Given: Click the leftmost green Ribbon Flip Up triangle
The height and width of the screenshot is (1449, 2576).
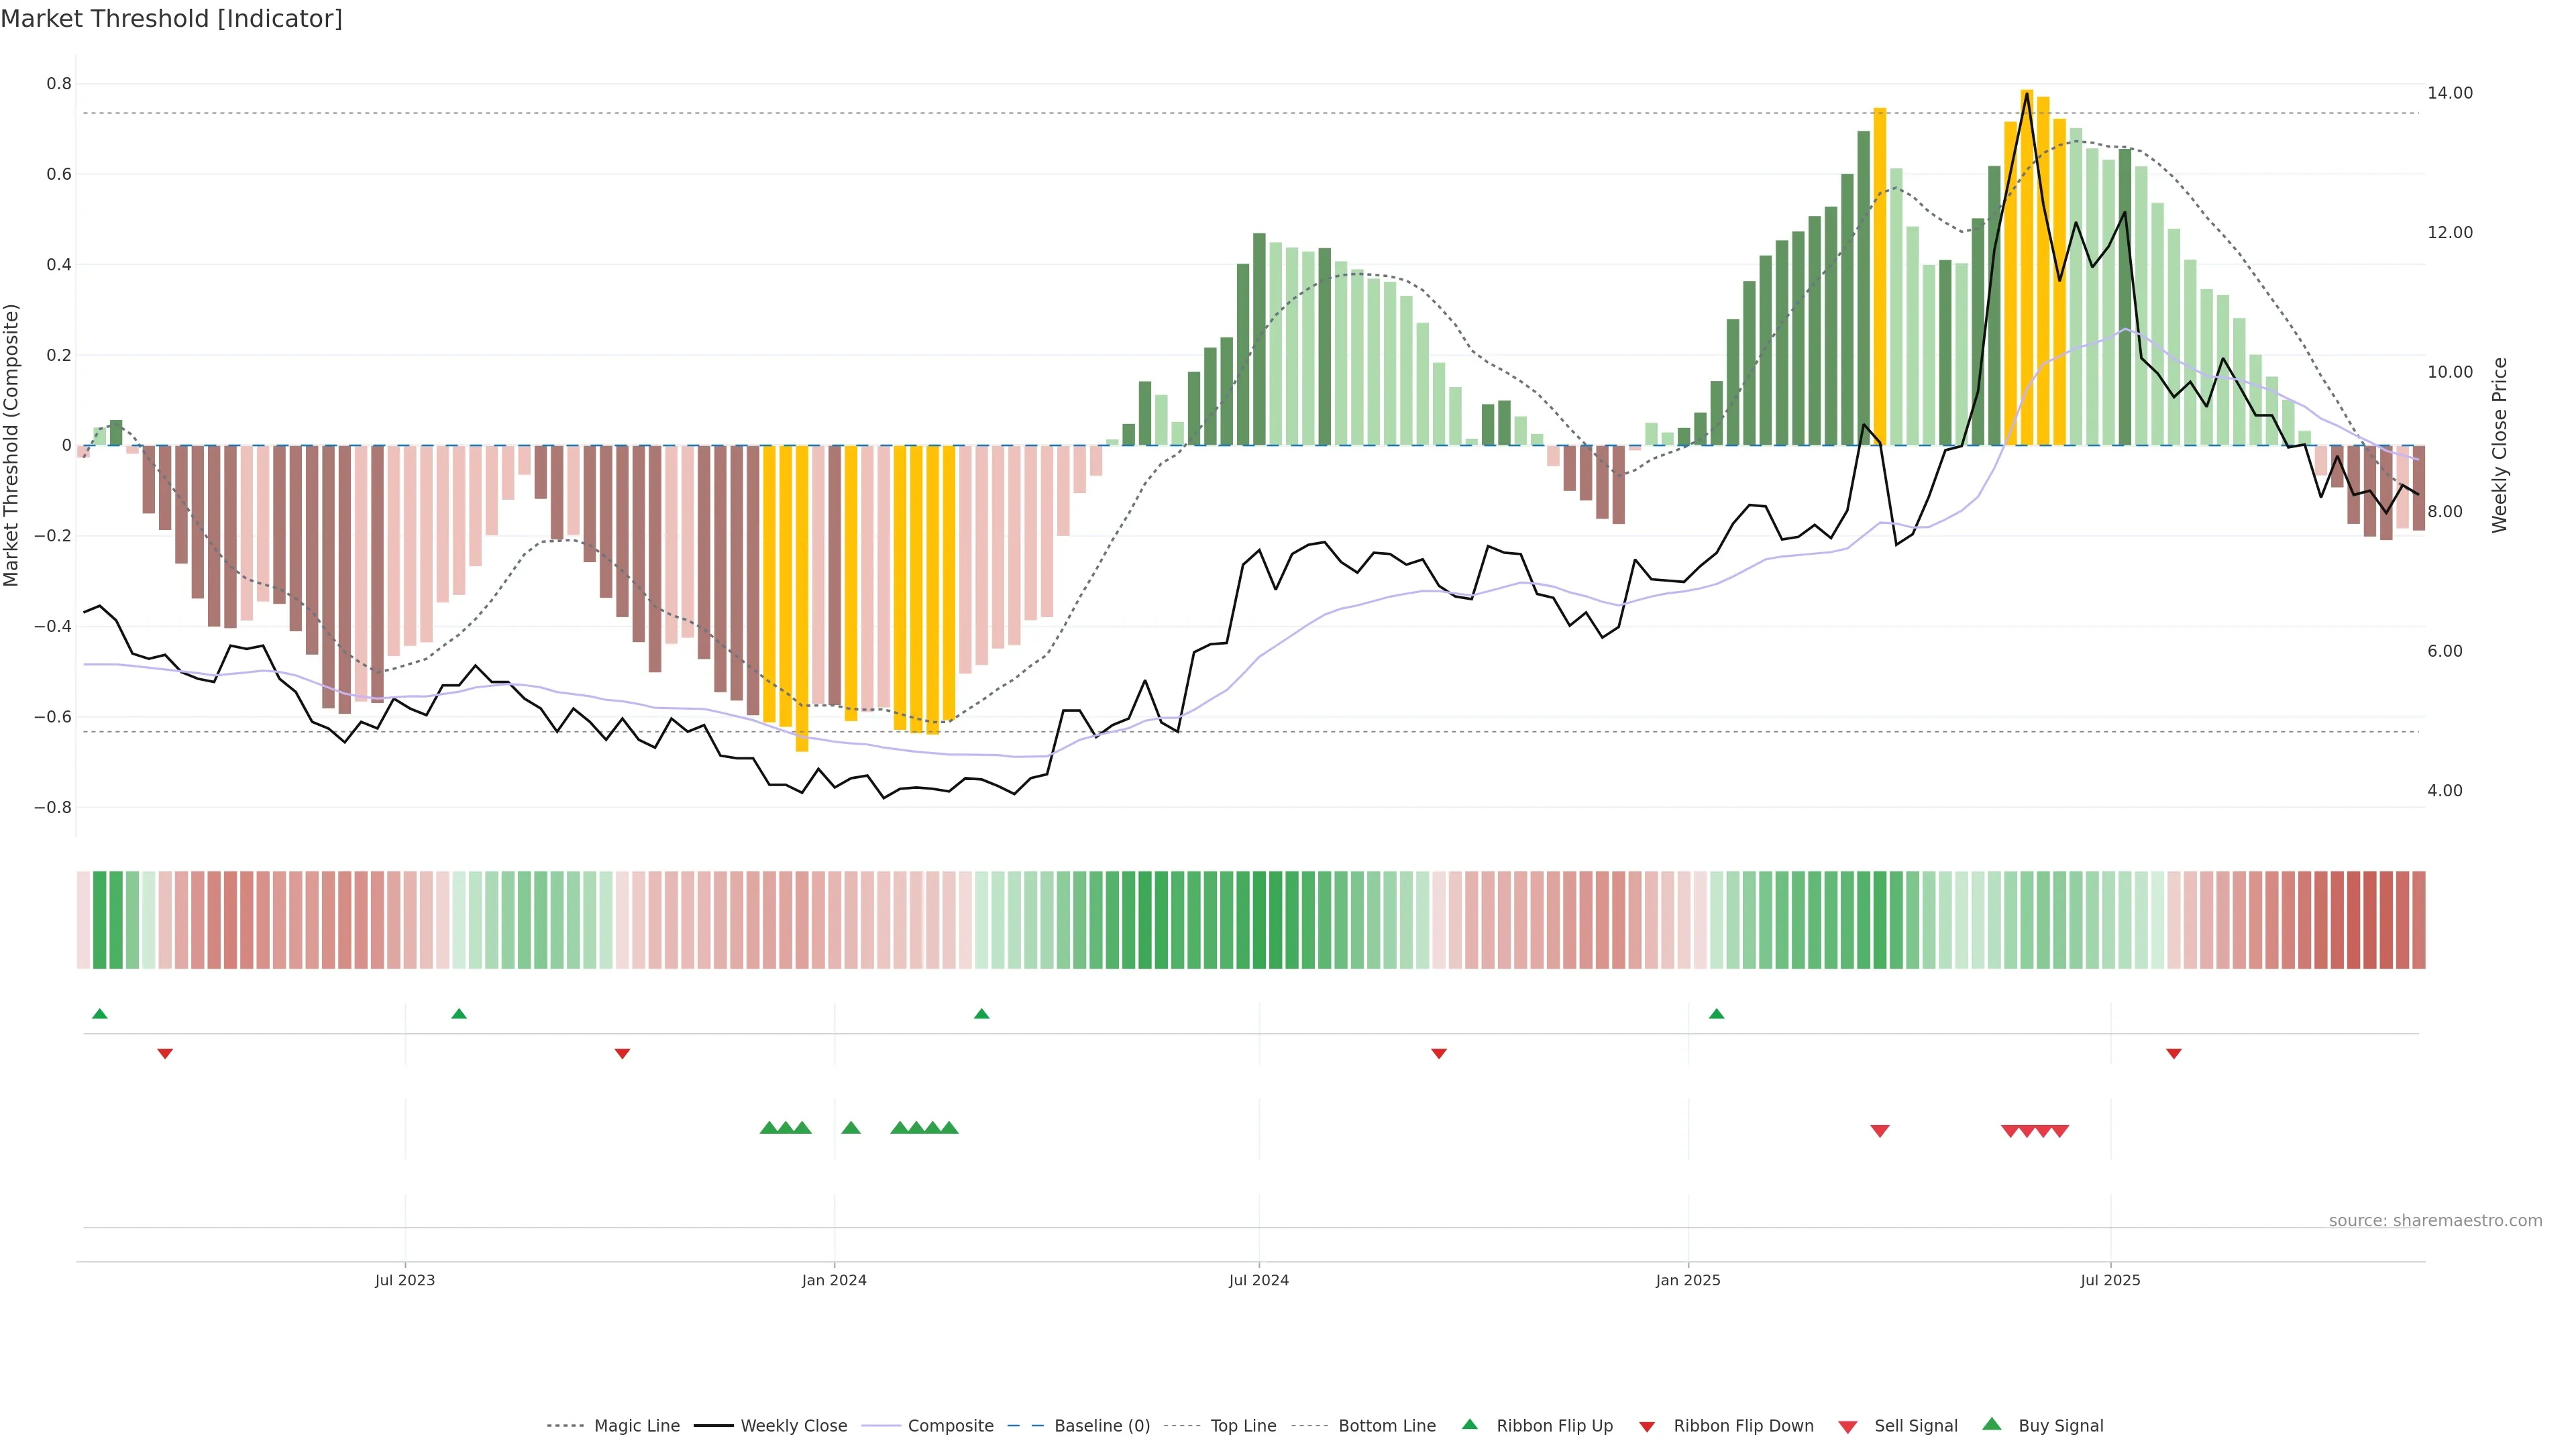Looking at the screenshot, I should click(x=99, y=1014).
